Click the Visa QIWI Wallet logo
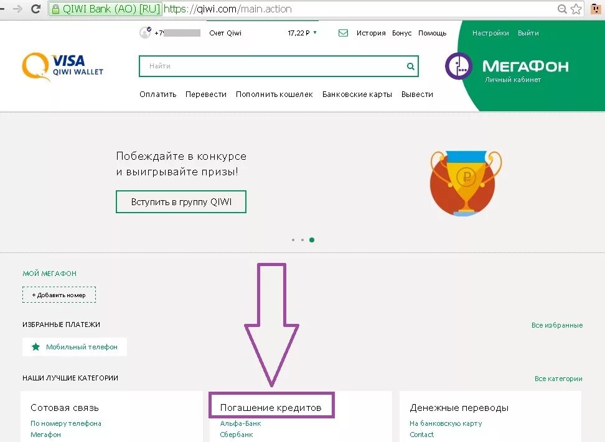Screen dimensions: 605x442 coord(62,67)
